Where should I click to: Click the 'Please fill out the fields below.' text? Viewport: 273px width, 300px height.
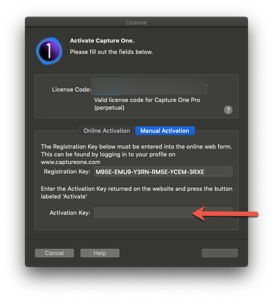(111, 52)
